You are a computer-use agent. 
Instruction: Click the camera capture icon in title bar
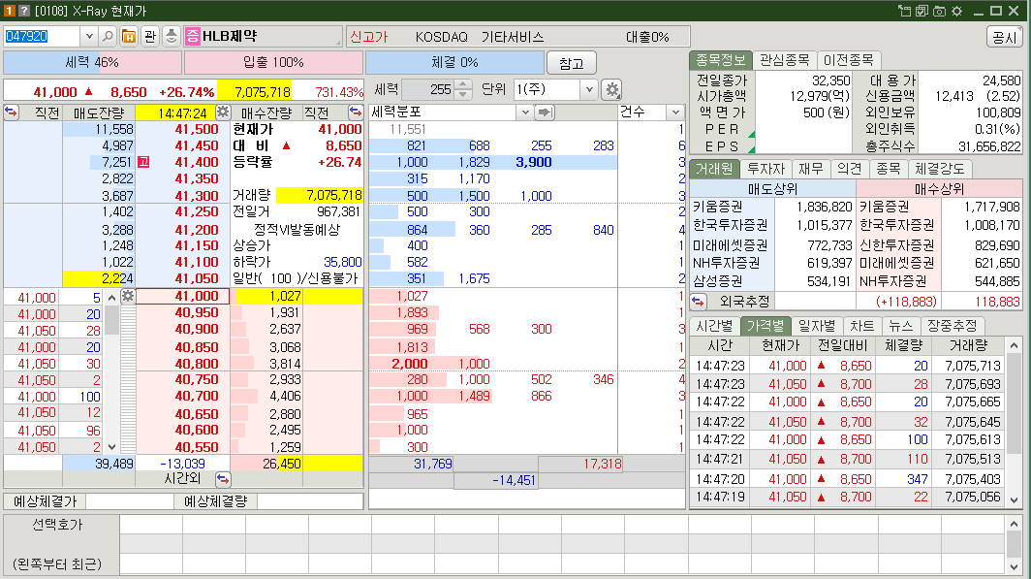[x=940, y=11]
